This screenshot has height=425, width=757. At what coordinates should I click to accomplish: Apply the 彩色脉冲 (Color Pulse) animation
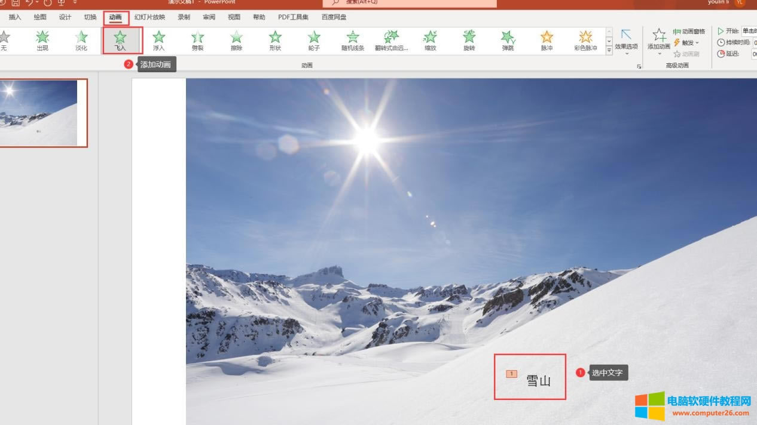(585, 41)
